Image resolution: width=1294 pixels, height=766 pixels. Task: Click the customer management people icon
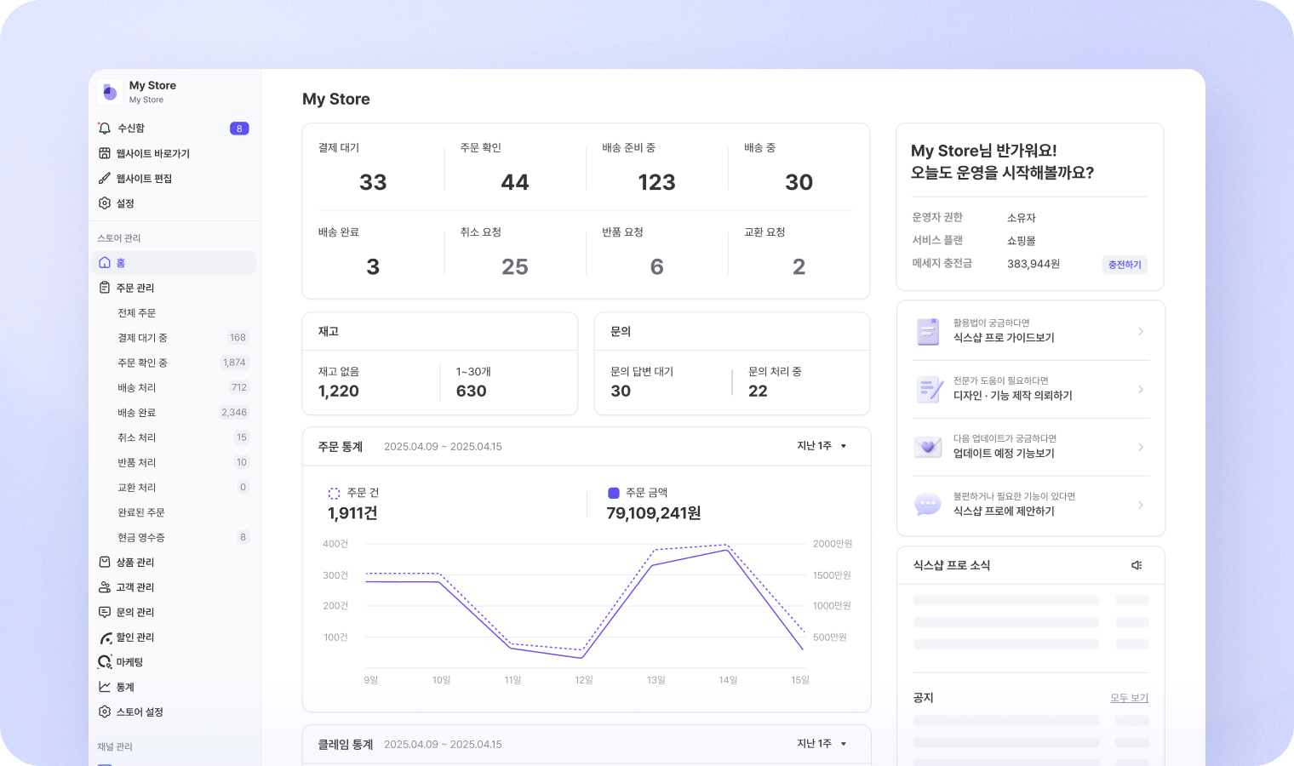(105, 587)
